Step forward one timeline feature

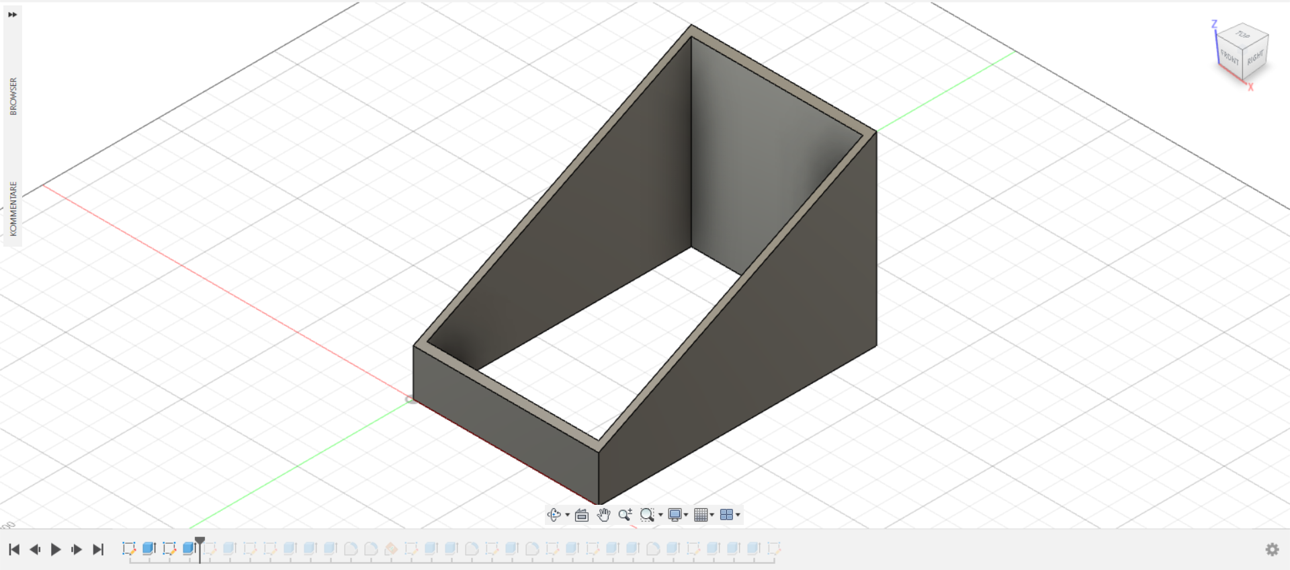coord(77,549)
